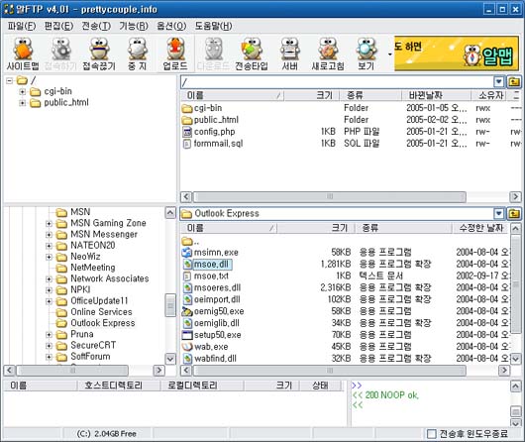The width and height of the screenshot is (525, 442).
Task: Click log pane scroll up arrow
Action: (516, 387)
